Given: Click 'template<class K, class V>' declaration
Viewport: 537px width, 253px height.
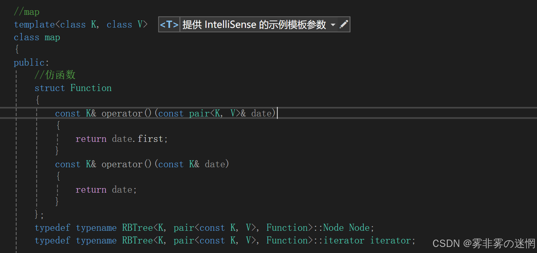Looking at the screenshot, I should click(81, 24).
